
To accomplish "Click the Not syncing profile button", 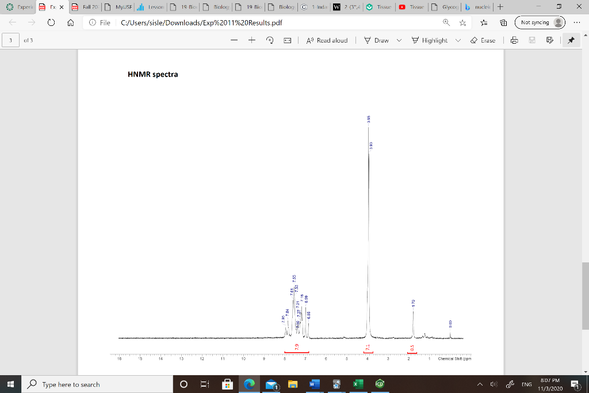I will coord(540,22).
